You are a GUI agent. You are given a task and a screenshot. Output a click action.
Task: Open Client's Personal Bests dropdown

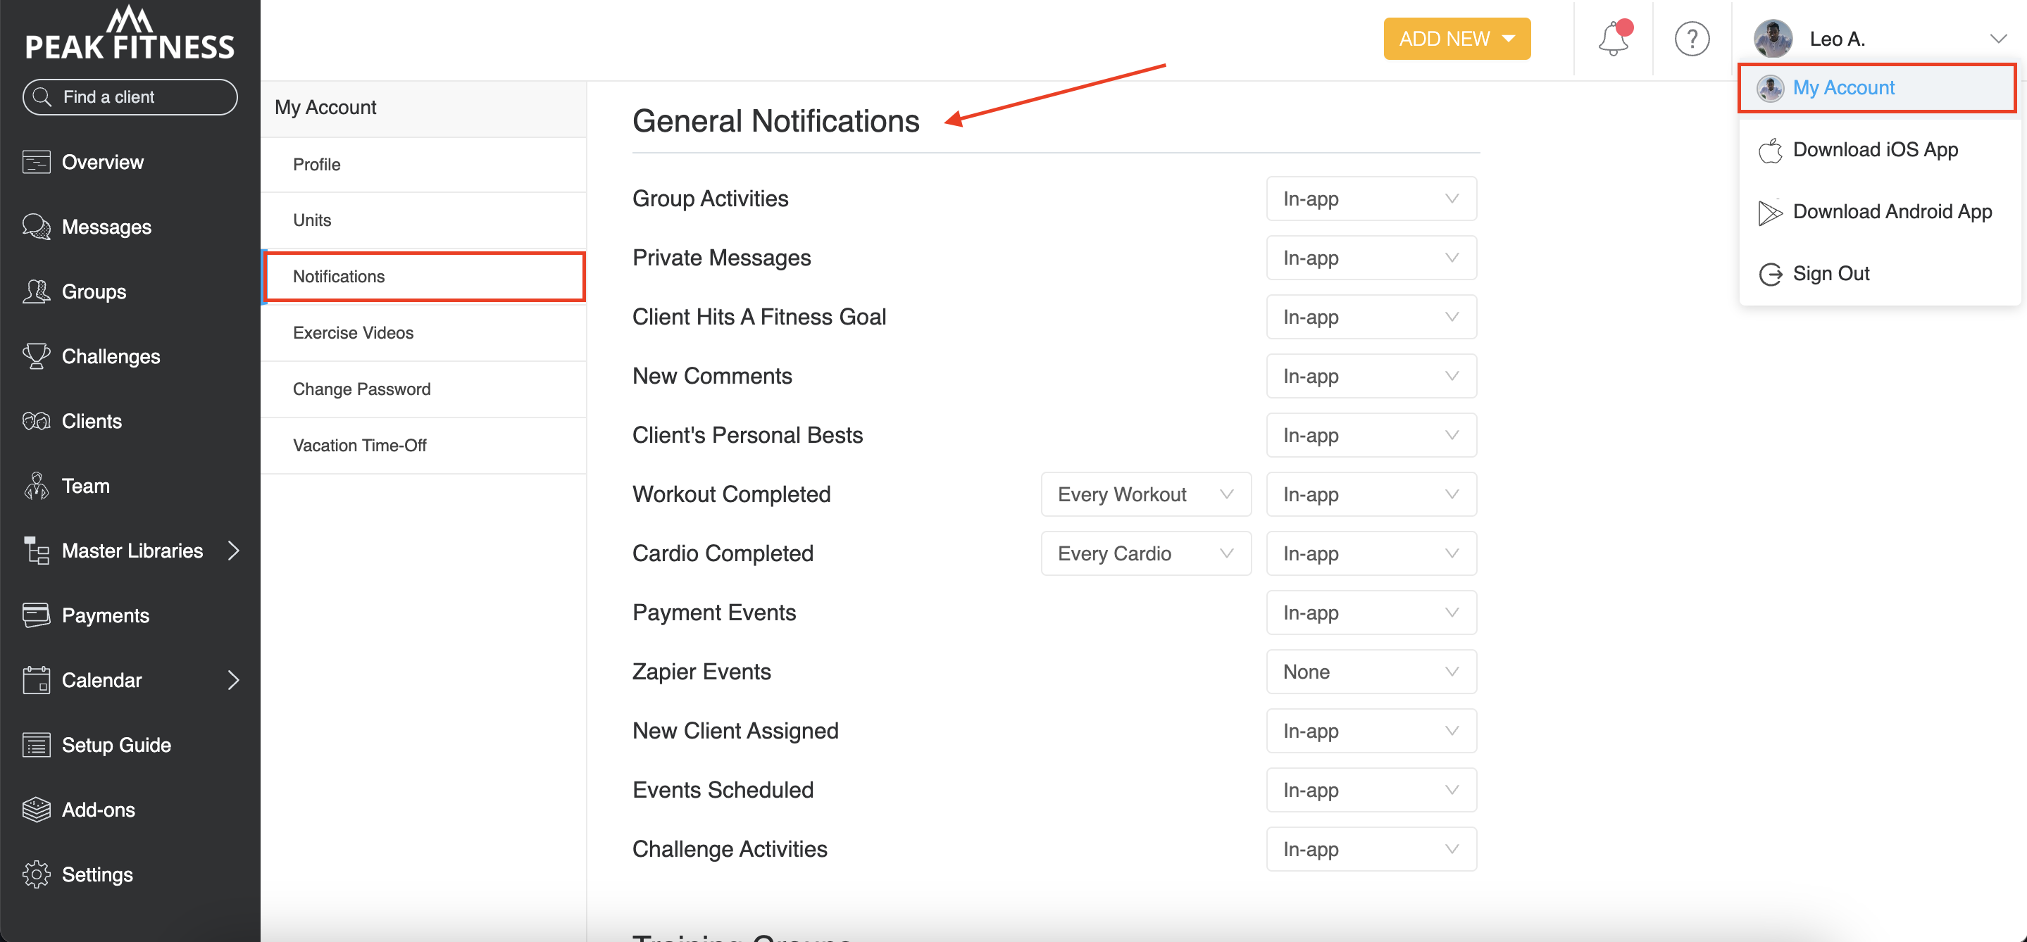1371,435
